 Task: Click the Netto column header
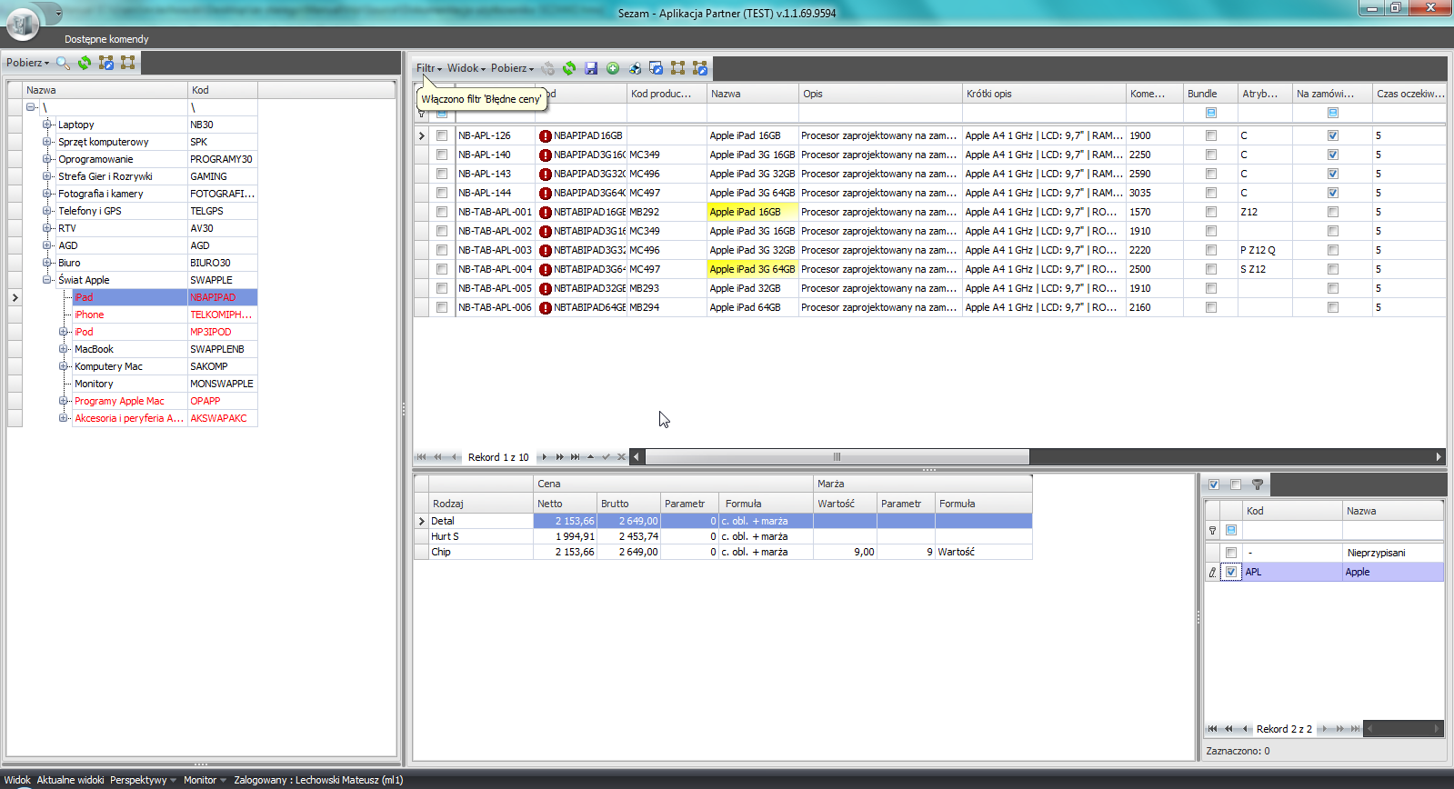pyautogui.click(x=565, y=504)
